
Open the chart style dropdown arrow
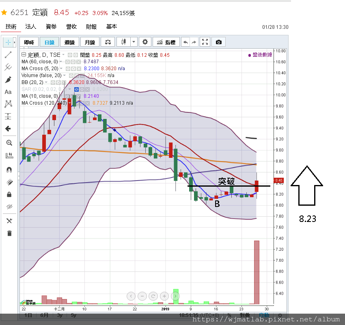click(x=134, y=42)
